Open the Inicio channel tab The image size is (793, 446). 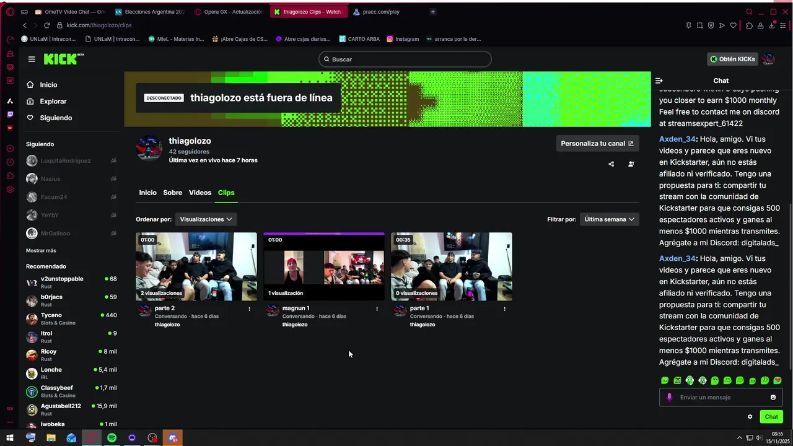pos(147,193)
